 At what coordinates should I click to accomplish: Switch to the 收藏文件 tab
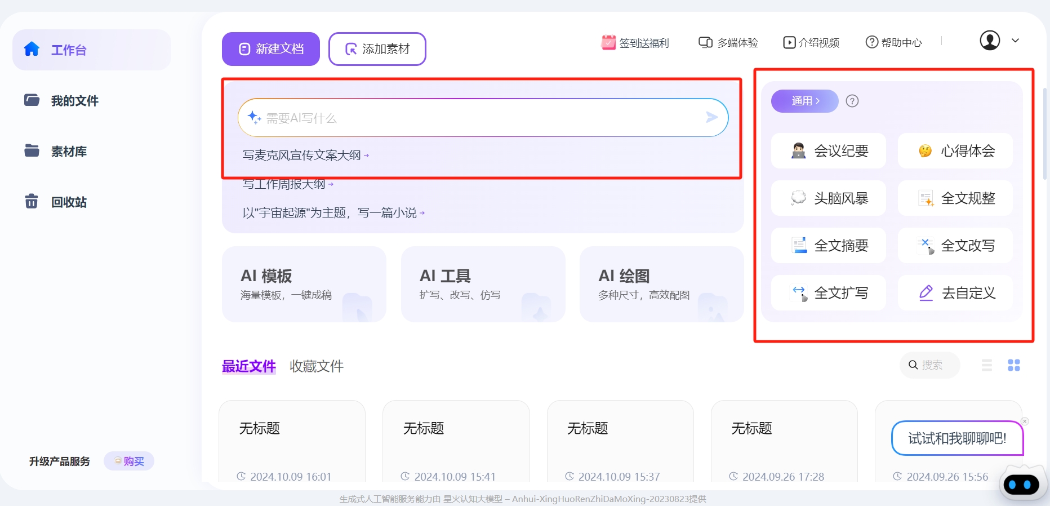[x=317, y=366]
